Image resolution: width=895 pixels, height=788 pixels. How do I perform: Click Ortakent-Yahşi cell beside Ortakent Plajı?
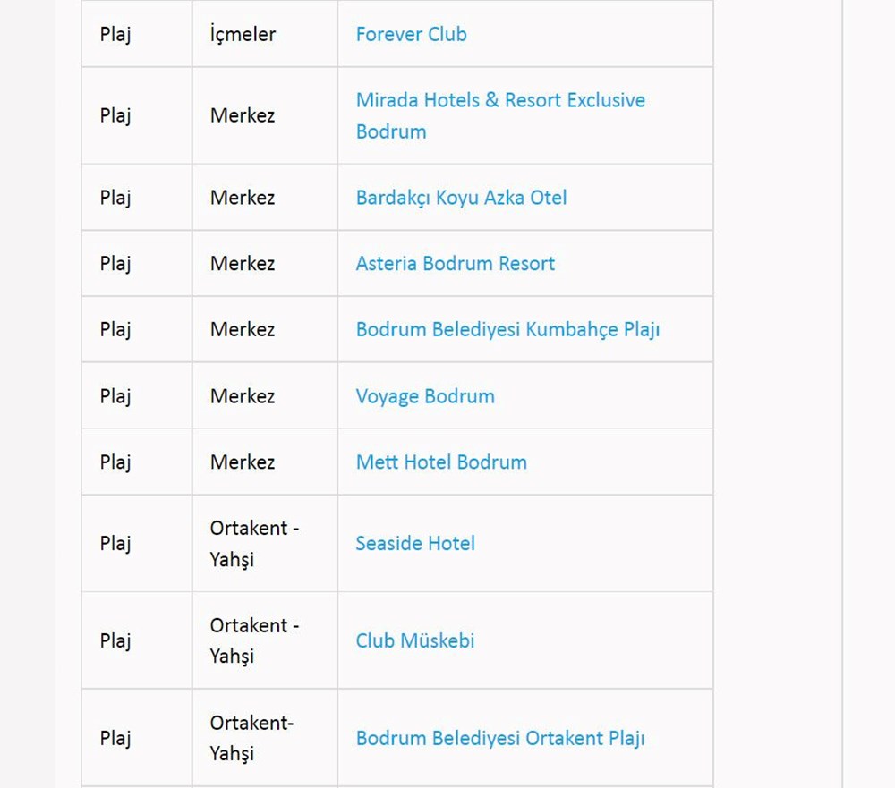coord(251,738)
